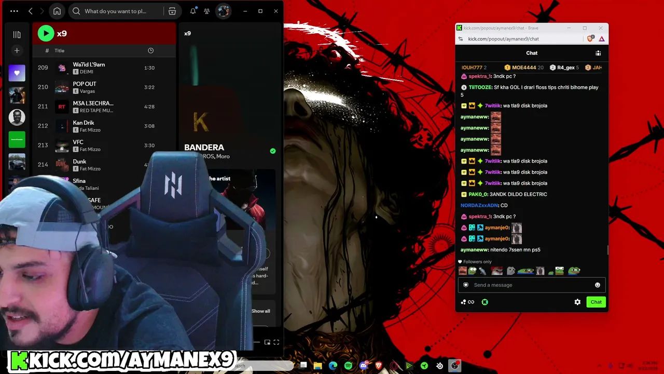Screen dimensions: 664x374
Task: Open Brave site settings icon
Action: pos(460,39)
